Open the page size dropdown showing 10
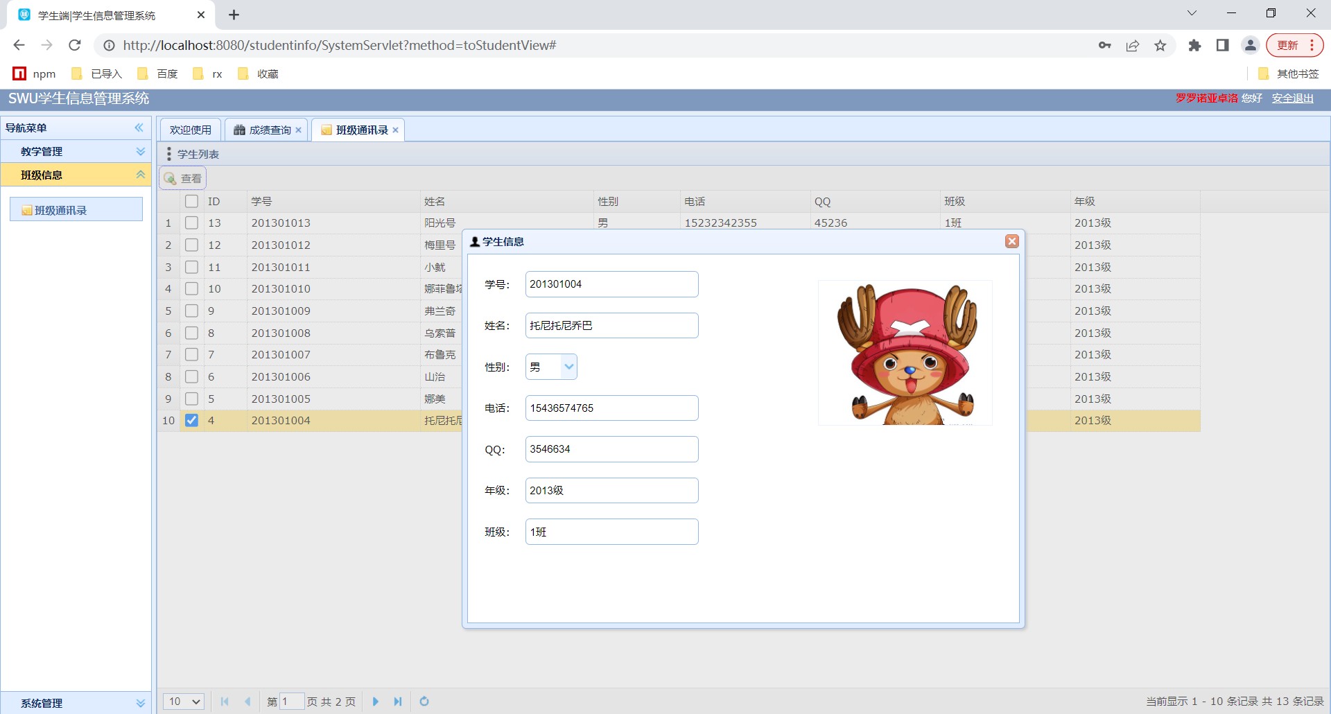This screenshot has height=714, width=1331. pos(184,702)
